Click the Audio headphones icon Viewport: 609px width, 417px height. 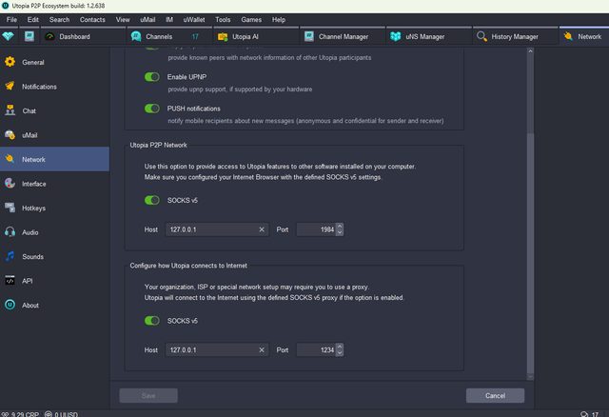pos(10,232)
